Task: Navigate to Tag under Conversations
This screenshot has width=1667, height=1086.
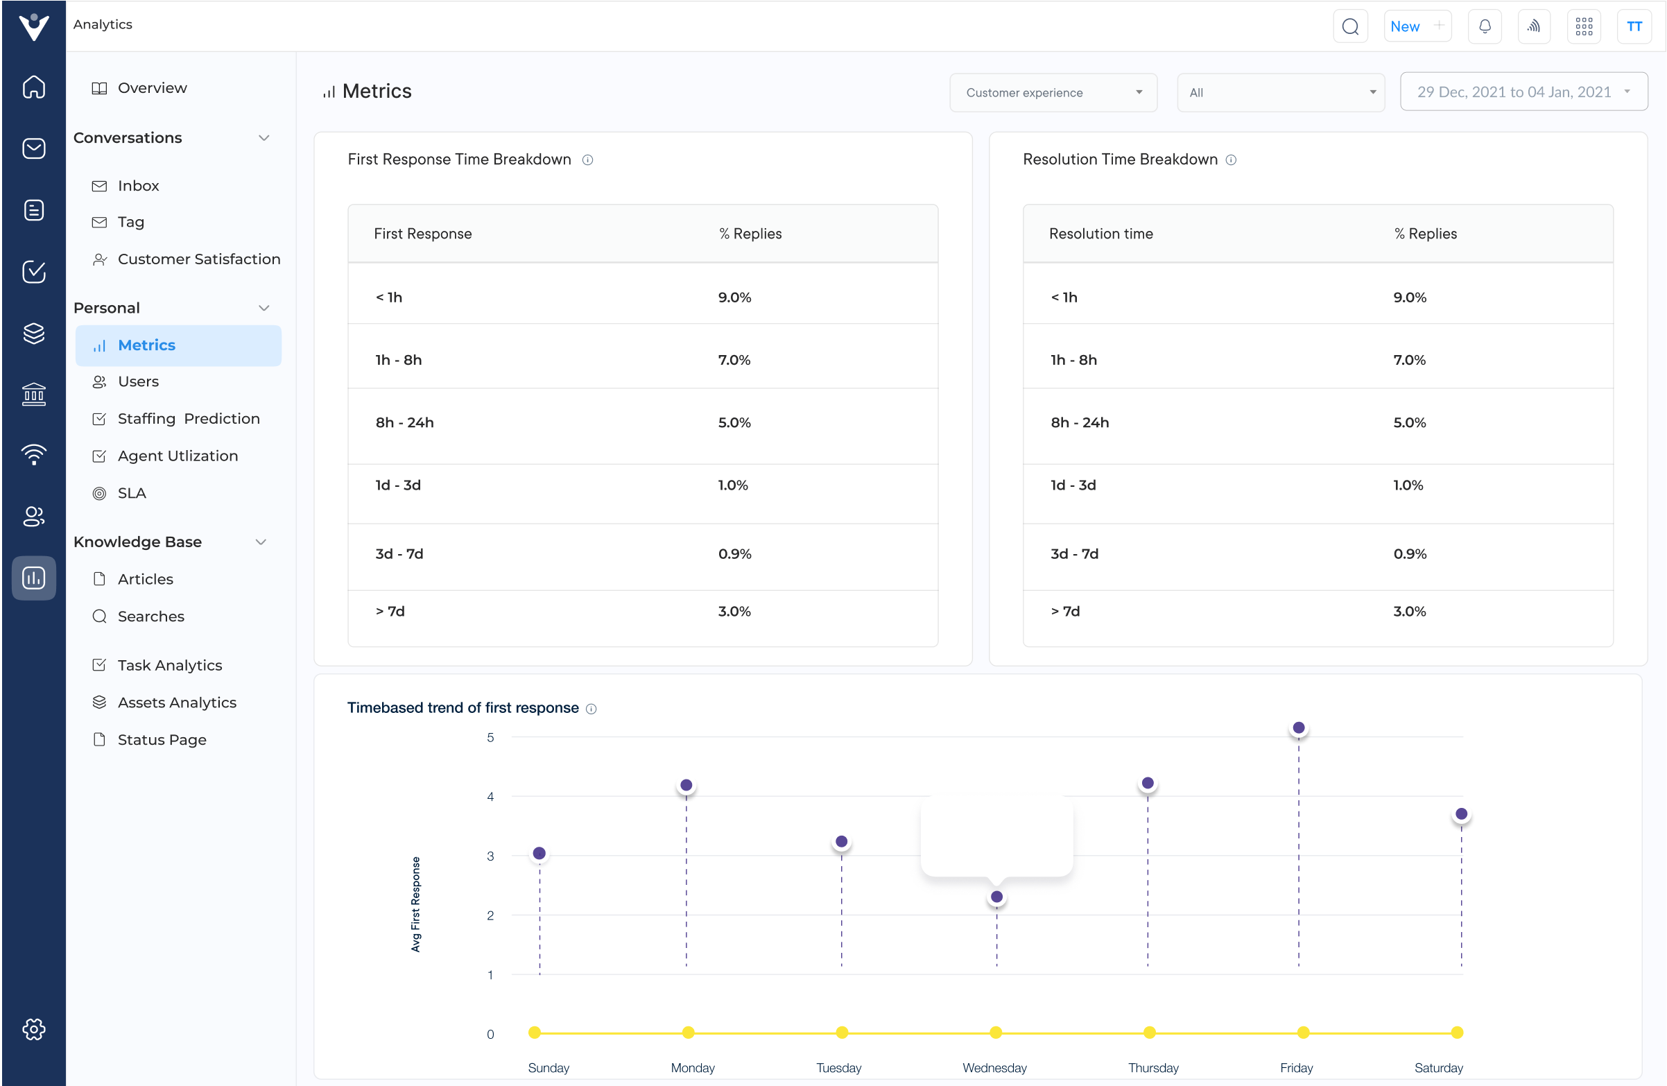Action: (132, 221)
